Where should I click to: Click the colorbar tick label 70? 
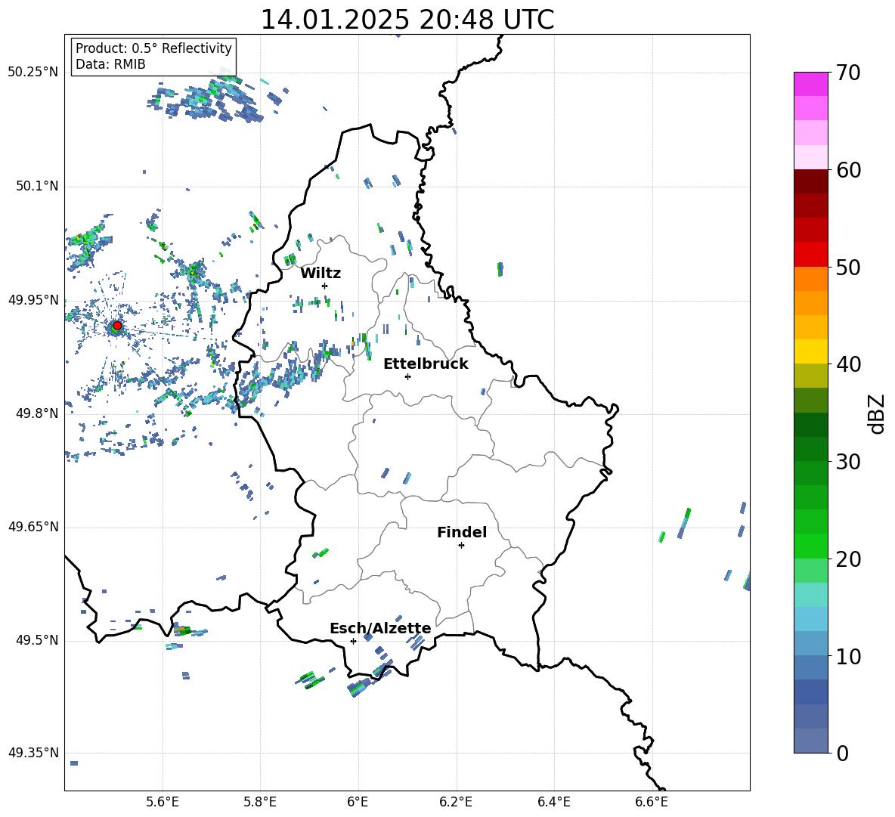[848, 73]
